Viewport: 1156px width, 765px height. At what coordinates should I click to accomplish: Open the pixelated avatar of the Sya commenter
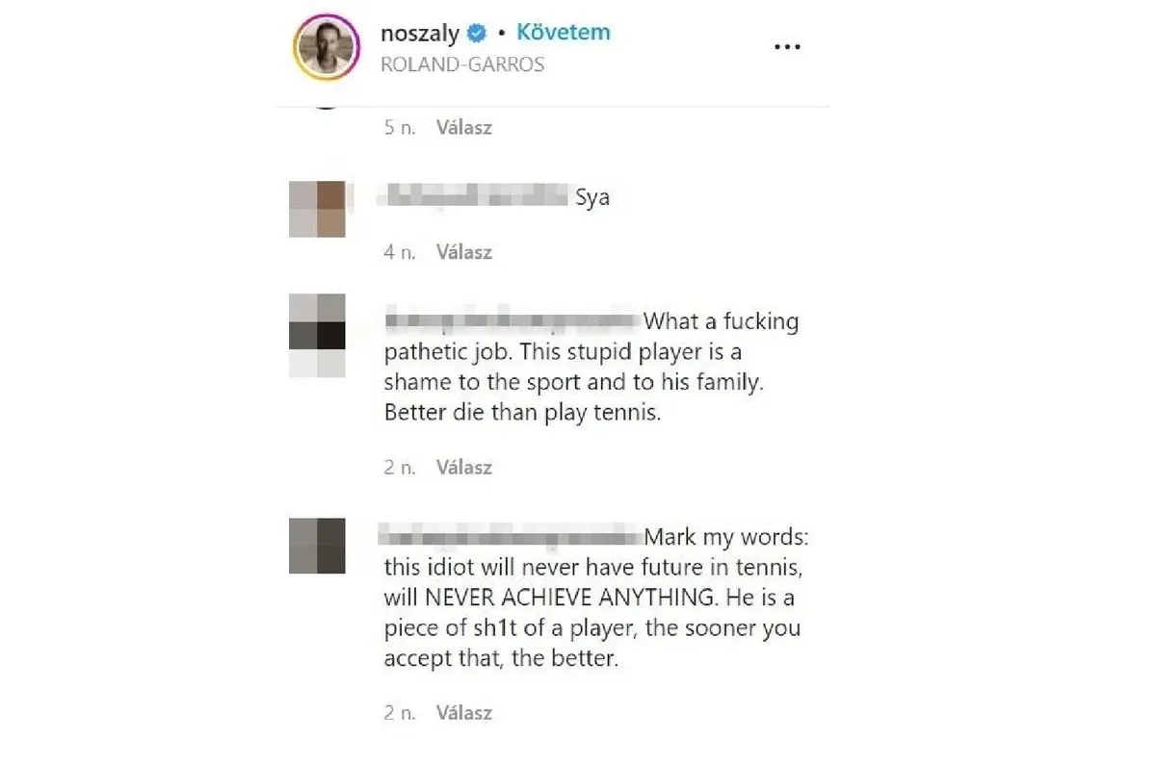[317, 209]
